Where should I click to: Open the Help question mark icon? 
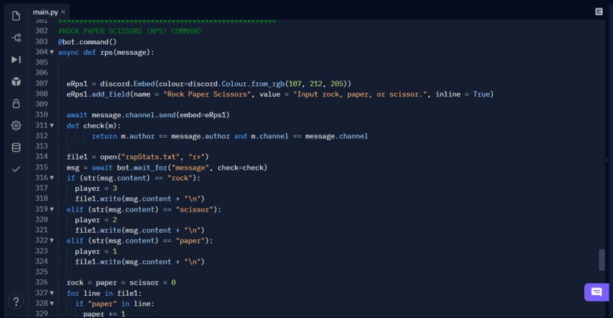click(x=16, y=301)
